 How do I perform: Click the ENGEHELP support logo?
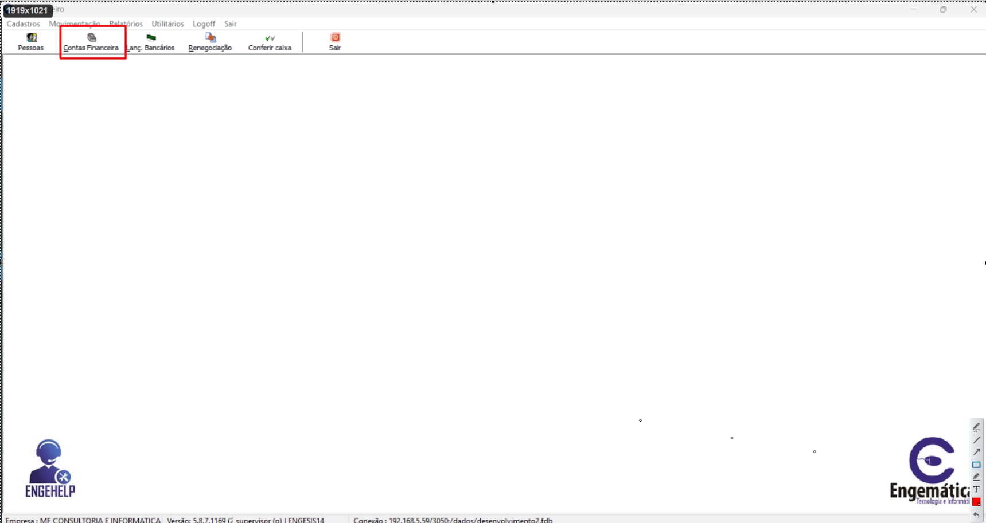[50, 468]
